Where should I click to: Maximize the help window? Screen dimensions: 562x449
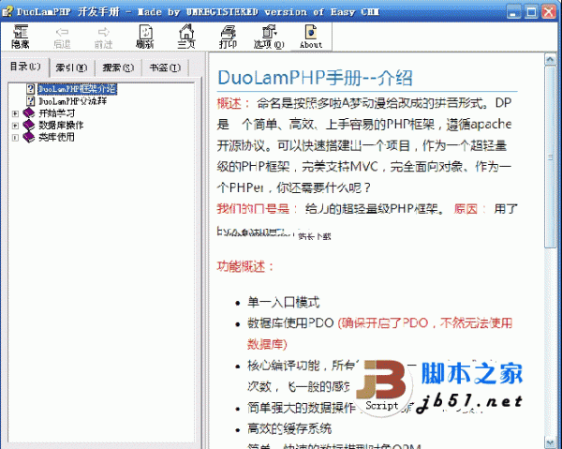coord(531,12)
